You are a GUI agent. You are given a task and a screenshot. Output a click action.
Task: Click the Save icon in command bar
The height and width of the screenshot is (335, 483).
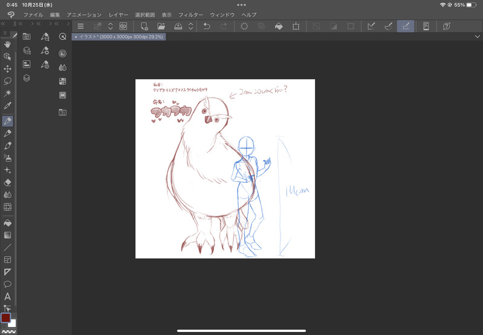(x=178, y=26)
